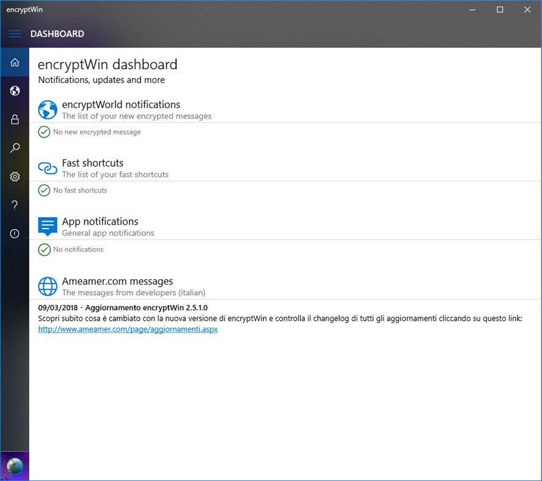Image resolution: width=542 pixels, height=481 pixels.
Task: Open the info exclamation sidebar icon
Action: click(x=15, y=233)
